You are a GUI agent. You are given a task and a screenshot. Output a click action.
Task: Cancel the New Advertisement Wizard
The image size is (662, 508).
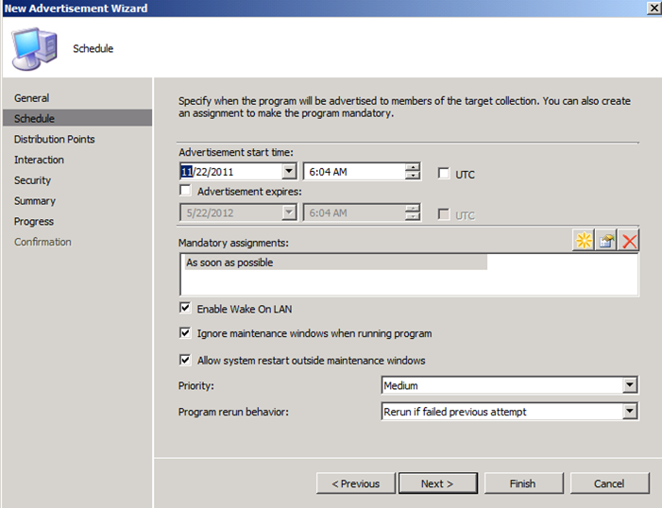609,483
